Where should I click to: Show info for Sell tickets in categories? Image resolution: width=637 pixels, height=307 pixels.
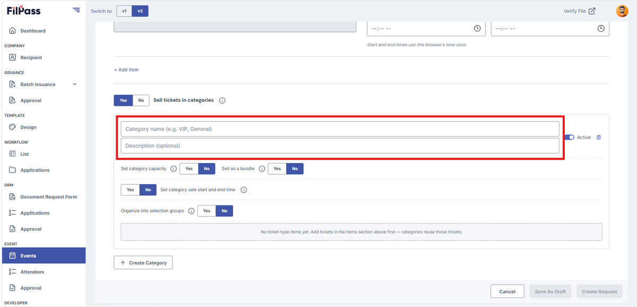222,100
